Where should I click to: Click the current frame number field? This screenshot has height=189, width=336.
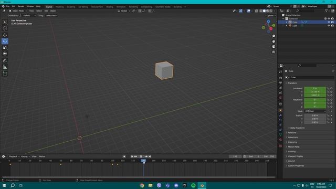[235, 156]
